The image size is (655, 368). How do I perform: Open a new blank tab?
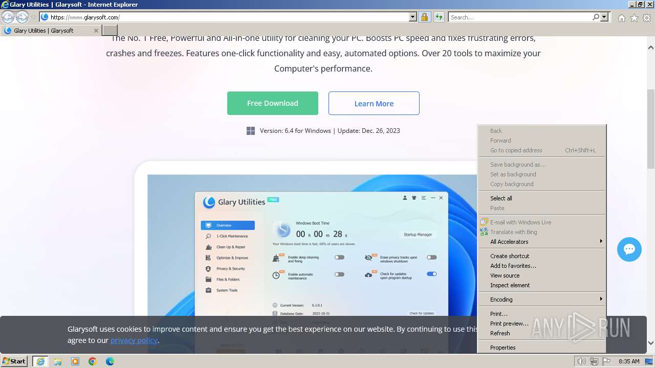(110, 30)
